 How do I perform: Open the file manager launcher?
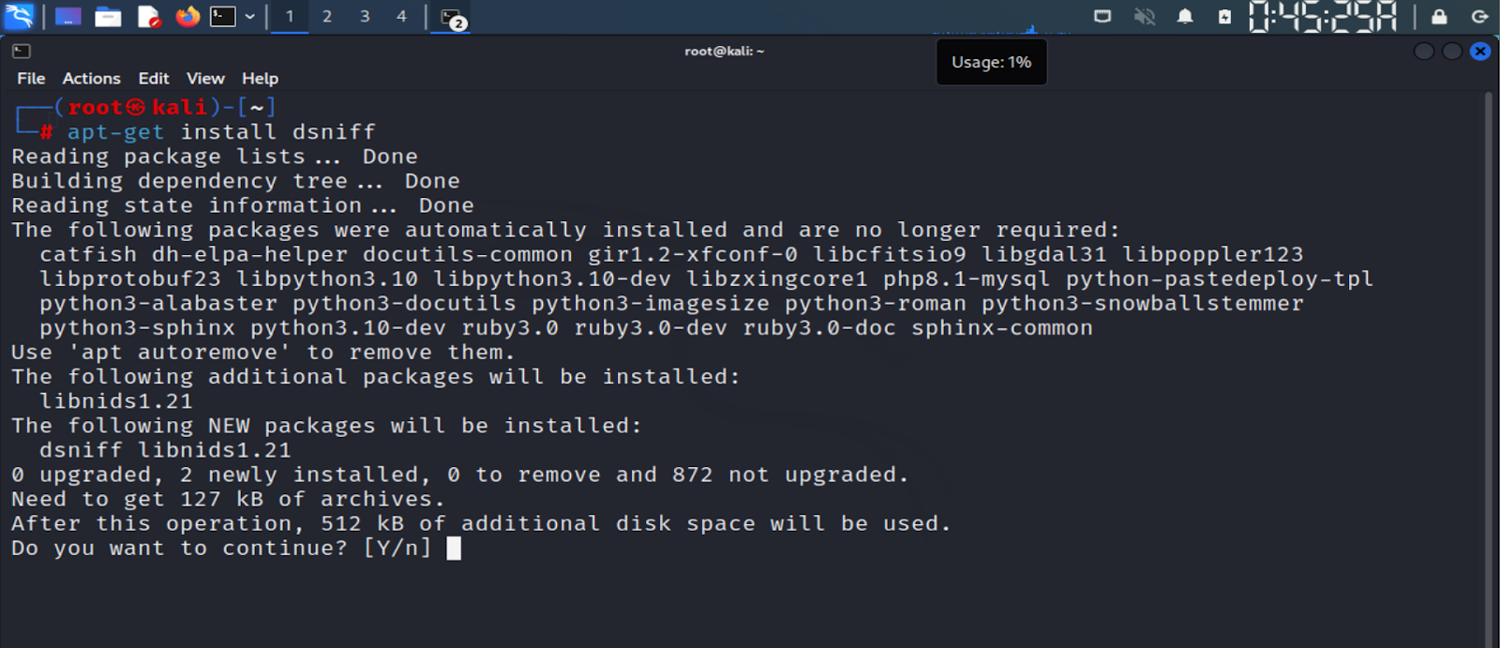pos(108,16)
